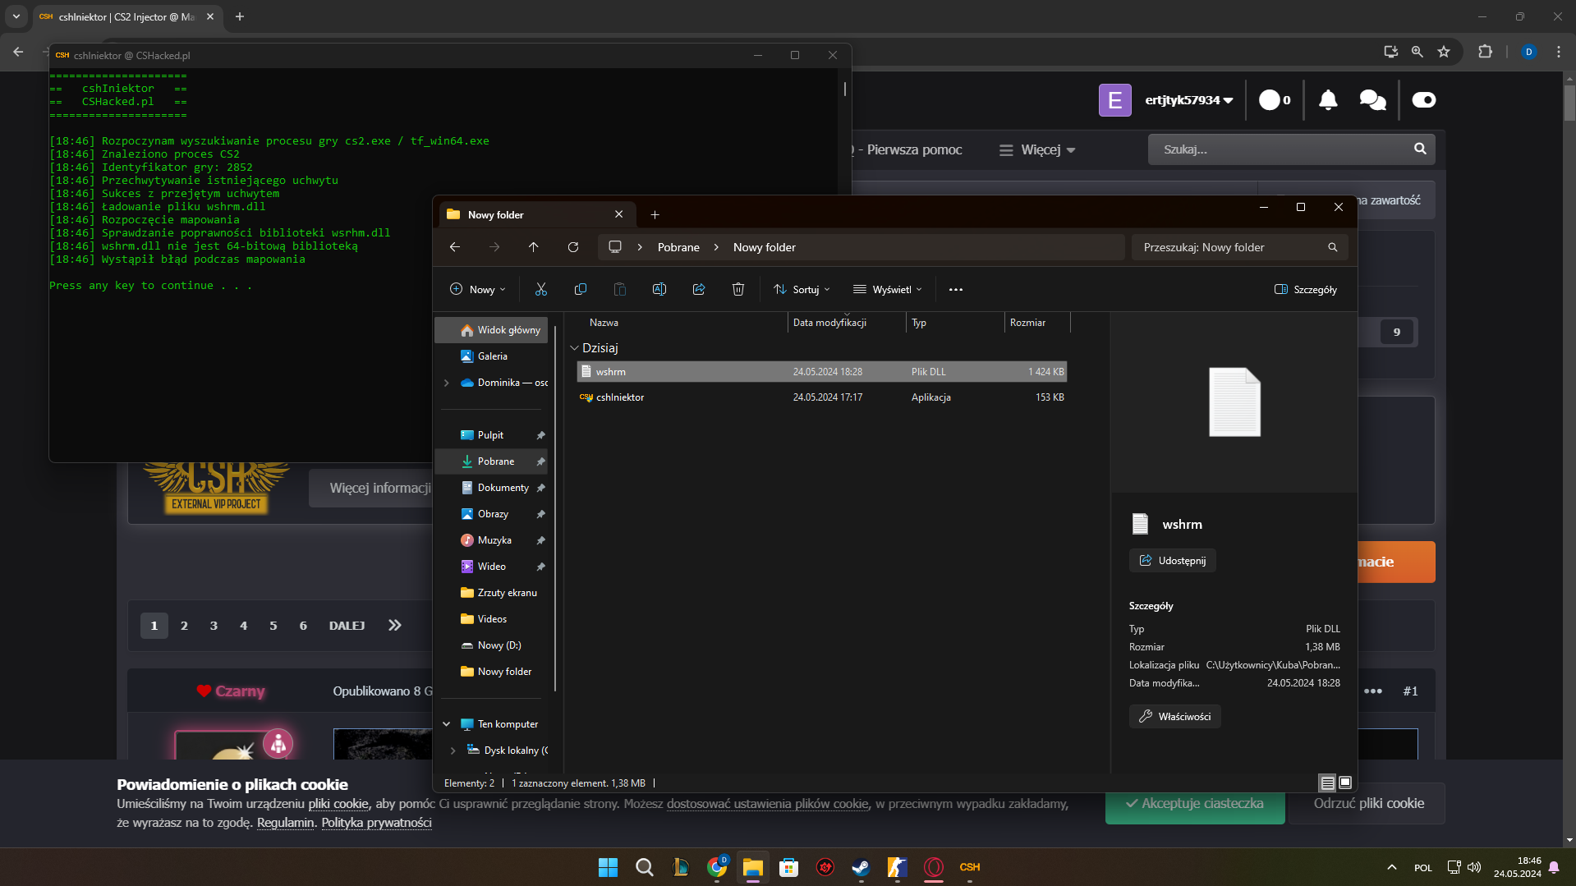This screenshot has height=886, width=1576.
Task: Switch to large thumbnails view in status bar
Action: coord(1345,783)
